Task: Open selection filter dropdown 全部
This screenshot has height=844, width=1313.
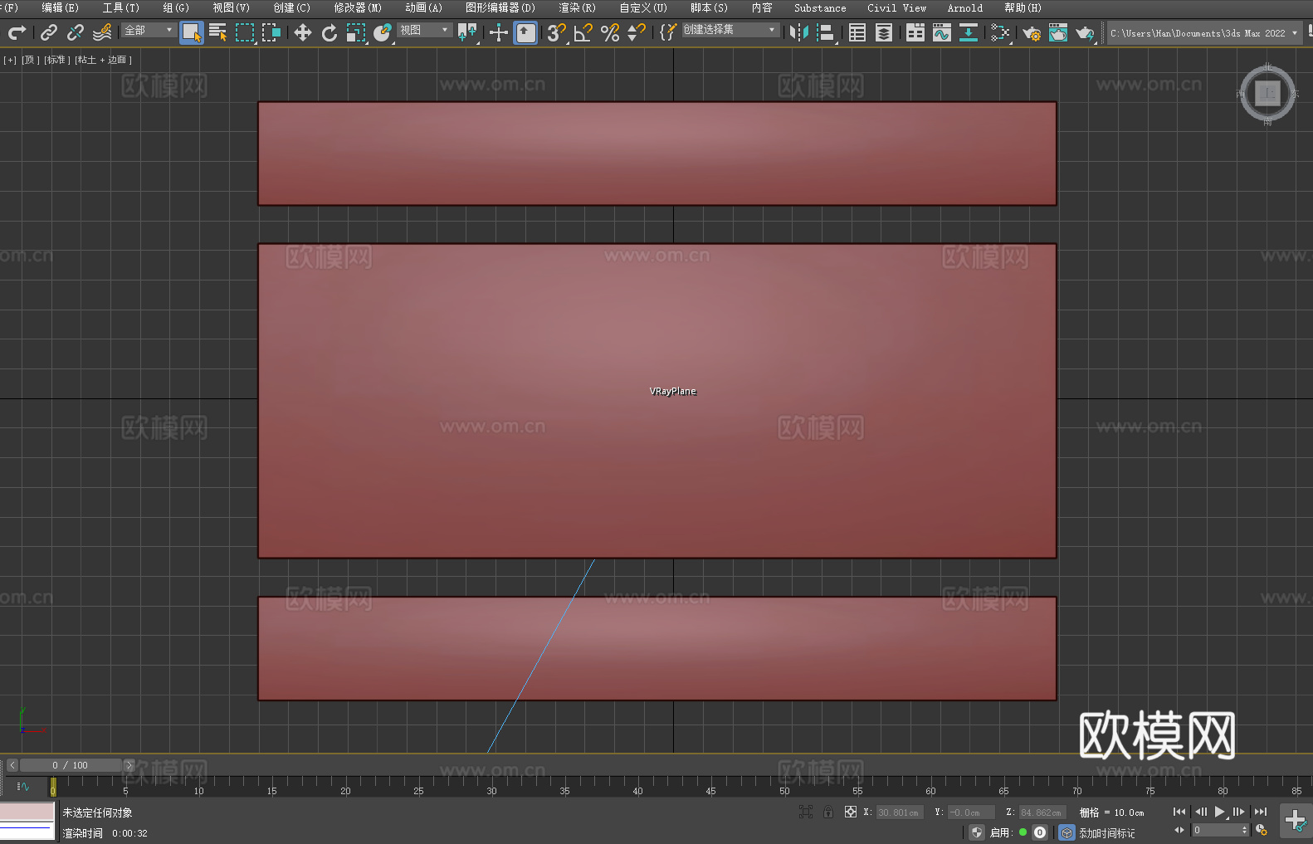Action: pos(149,30)
